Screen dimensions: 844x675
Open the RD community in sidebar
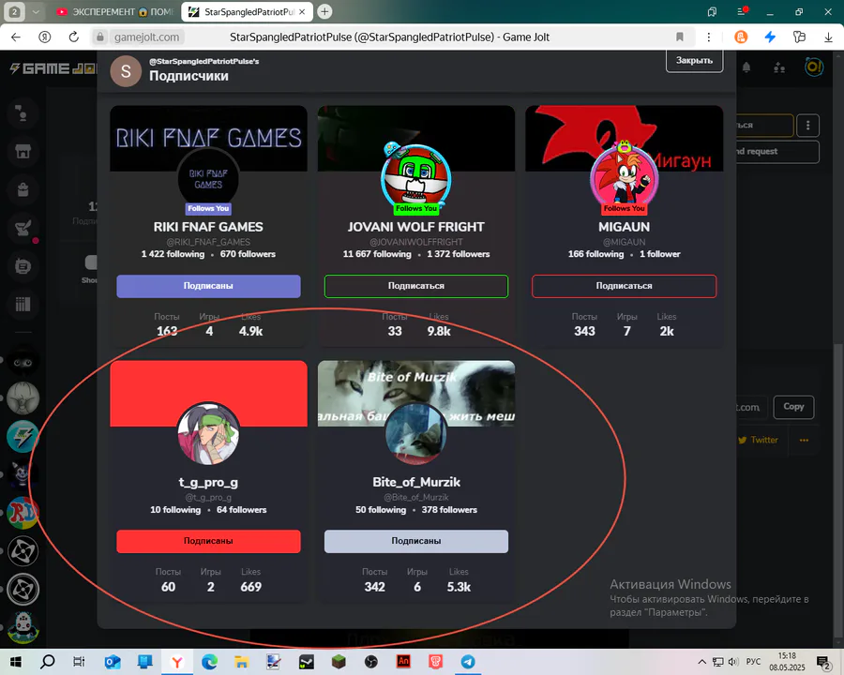click(23, 513)
